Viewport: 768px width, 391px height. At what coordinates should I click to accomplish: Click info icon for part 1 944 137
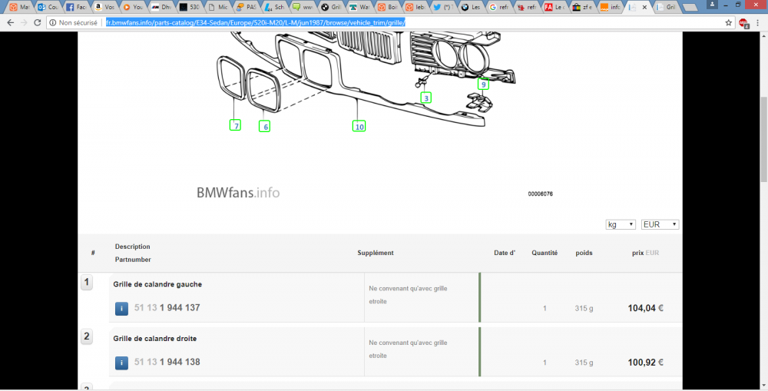pyautogui.click(x=121, y=309)
